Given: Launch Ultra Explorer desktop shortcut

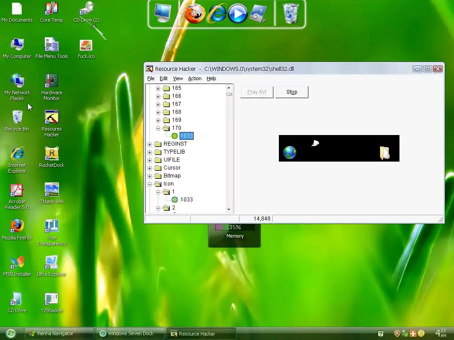Looking at the screenshot, I should pyautogui.click(x=51, y=267).
